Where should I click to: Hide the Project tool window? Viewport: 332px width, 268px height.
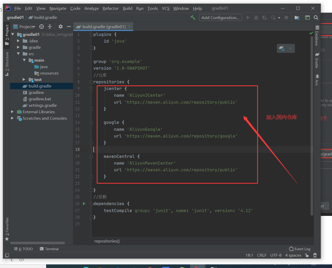coord(69,27)
